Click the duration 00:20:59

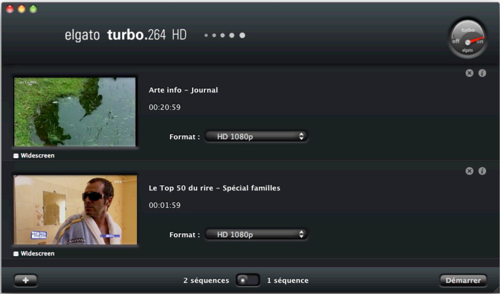pos(165,107)
